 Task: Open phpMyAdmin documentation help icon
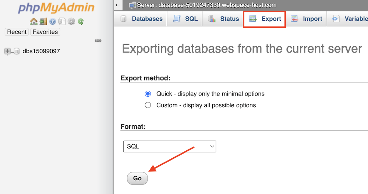(x=53, y=22)
